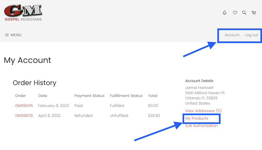Open the hamburger MENU
The height and width of the screenshot is (150, 262).
(13, 35)
